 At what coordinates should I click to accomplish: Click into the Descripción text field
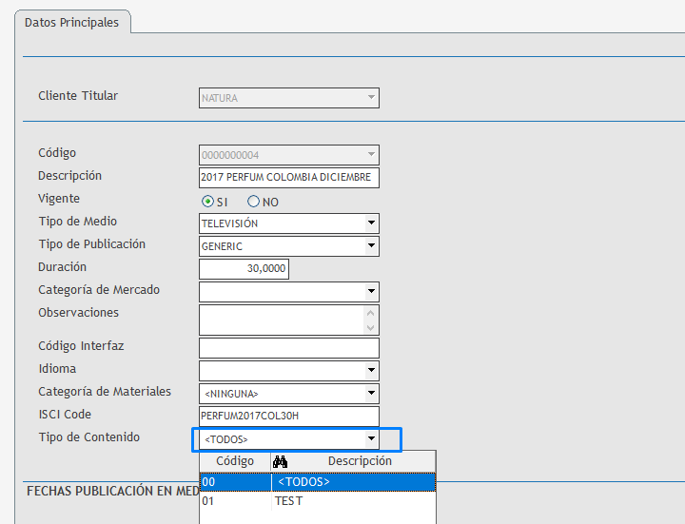click(x=288, y=178)
